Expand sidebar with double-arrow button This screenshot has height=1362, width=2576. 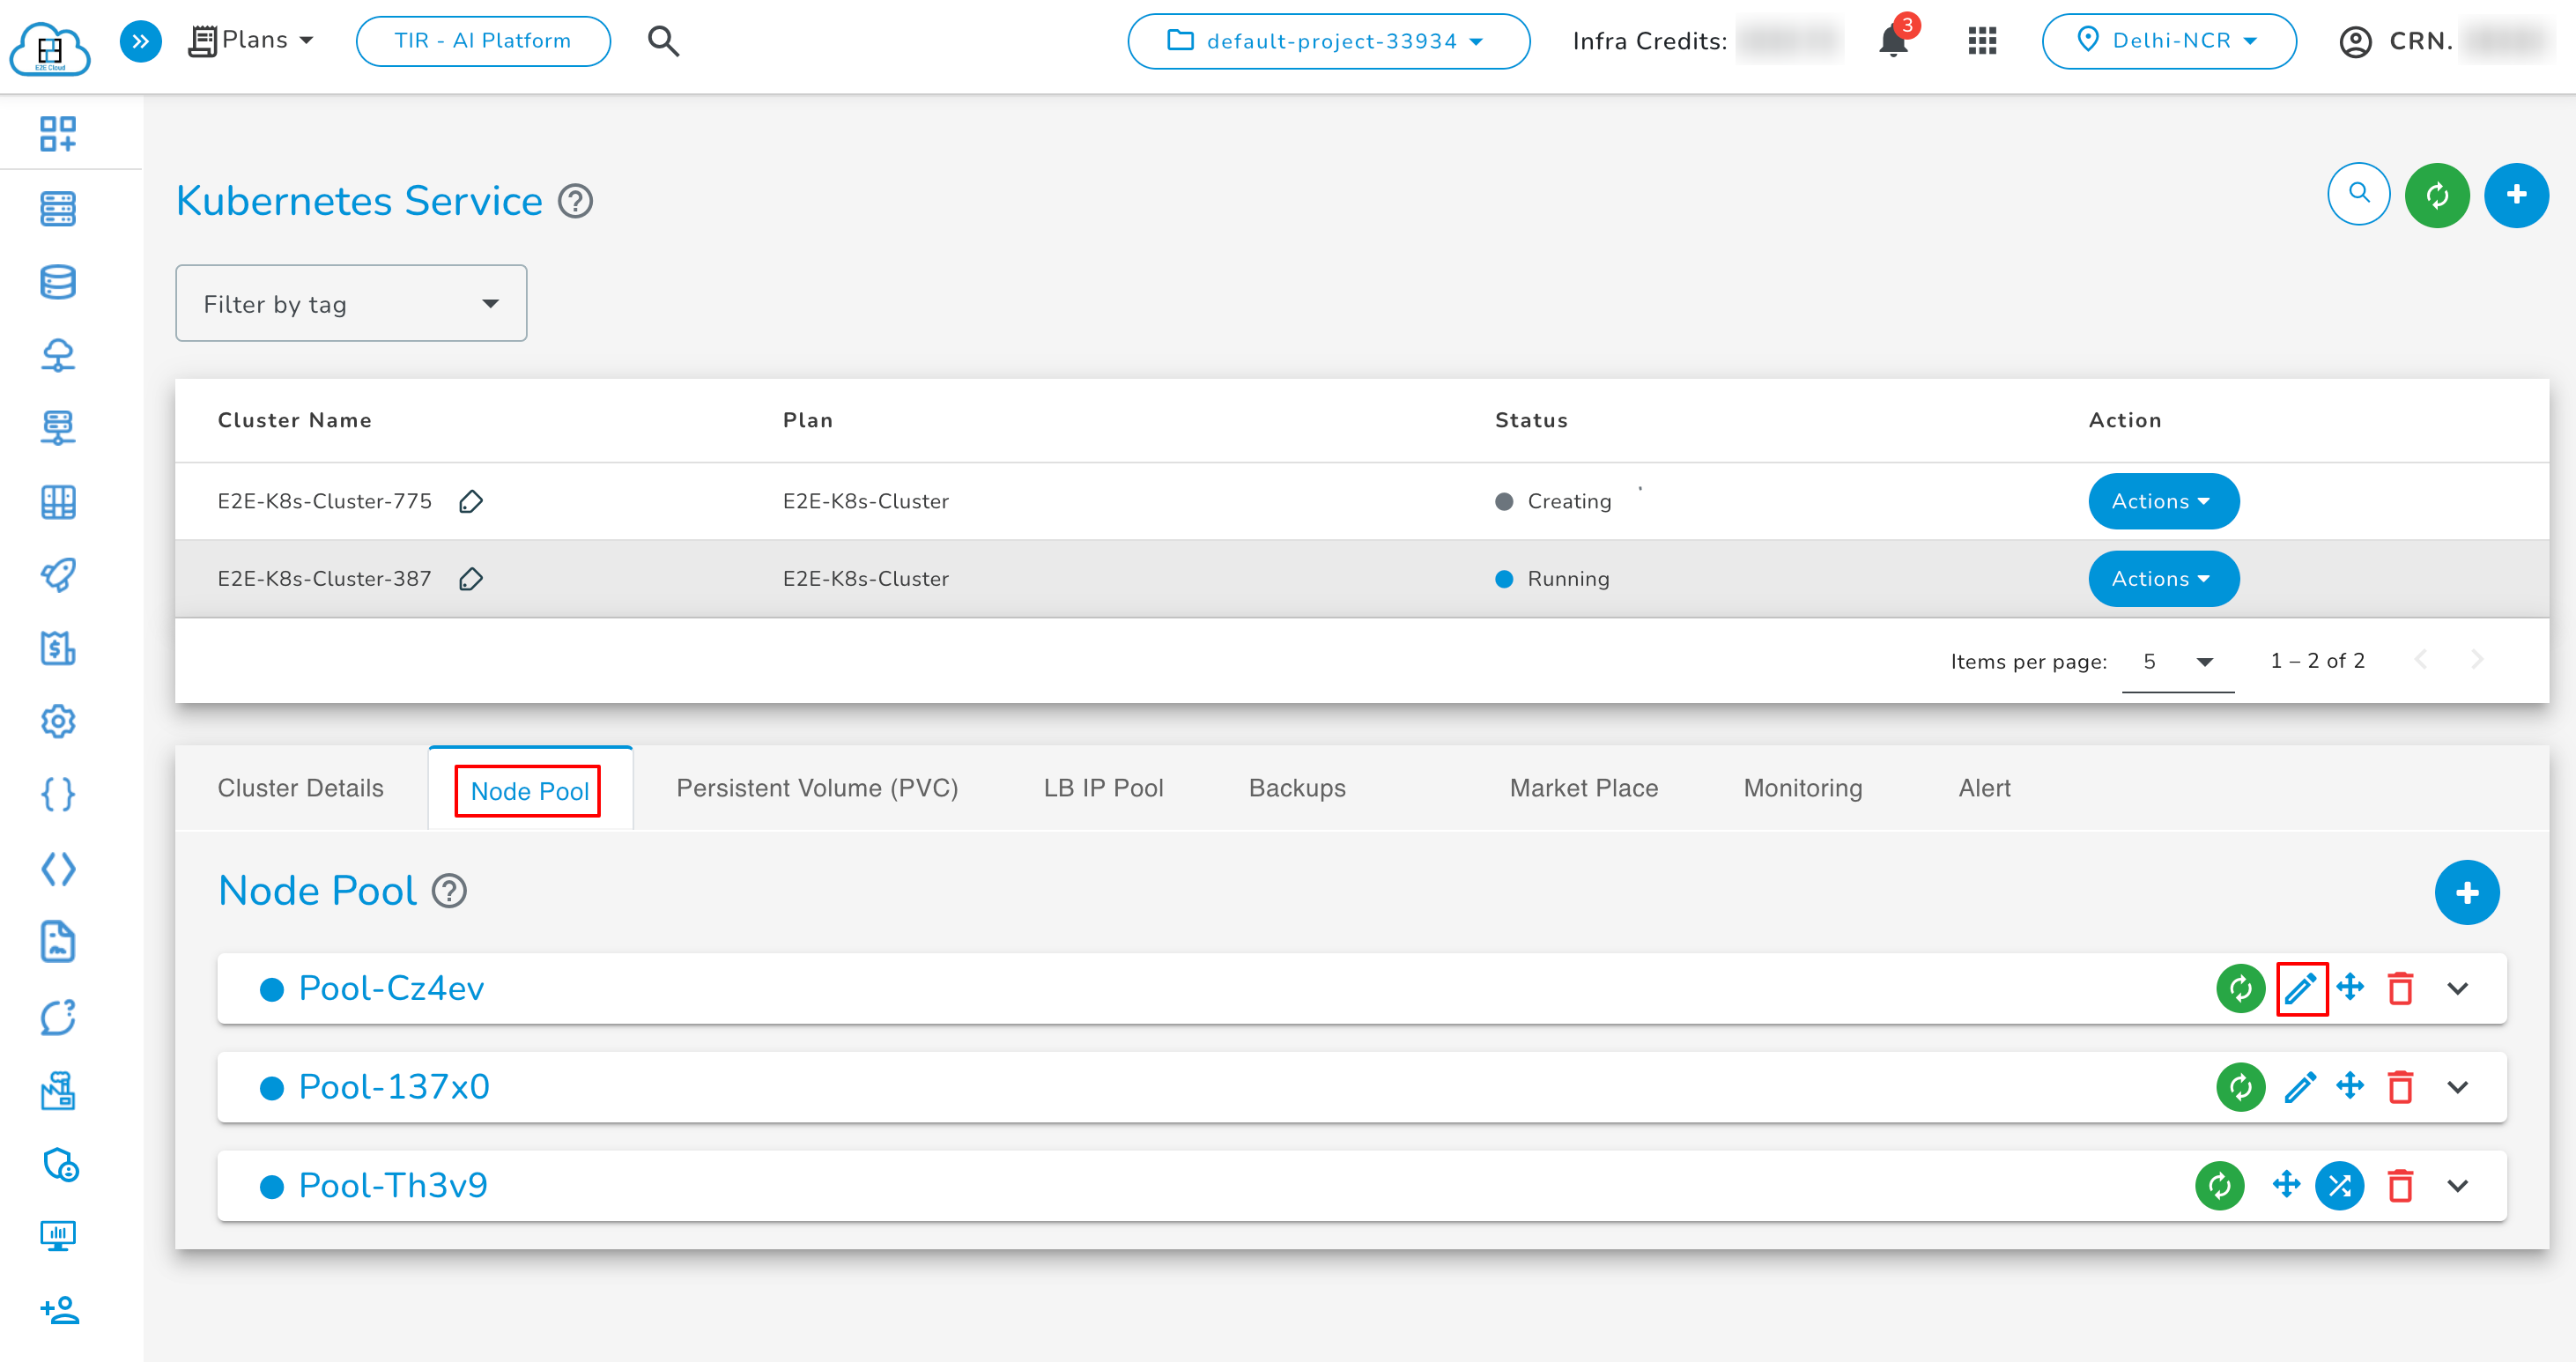click(x=141, y=41)
